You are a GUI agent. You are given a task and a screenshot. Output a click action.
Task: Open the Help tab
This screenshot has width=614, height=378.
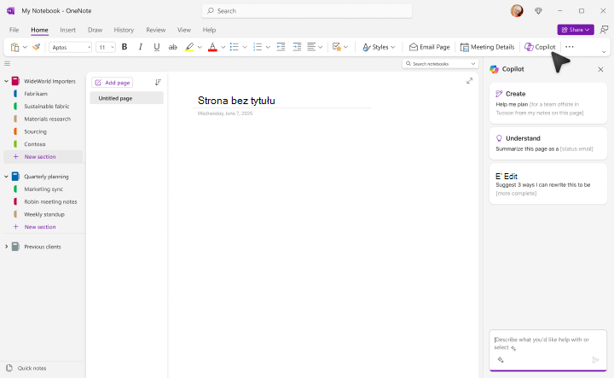tap(209, 30)
